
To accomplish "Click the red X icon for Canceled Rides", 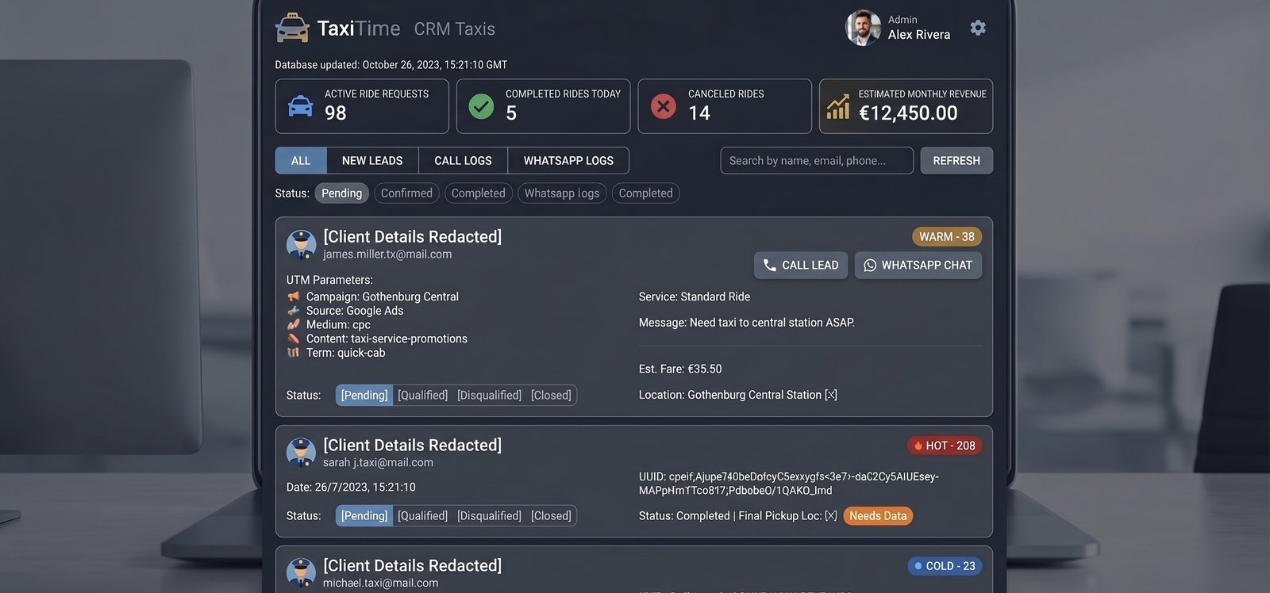I will pyautogui.click(x=664, y=106).
